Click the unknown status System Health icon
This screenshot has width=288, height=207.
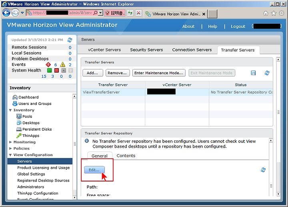(x=71, y=70)
